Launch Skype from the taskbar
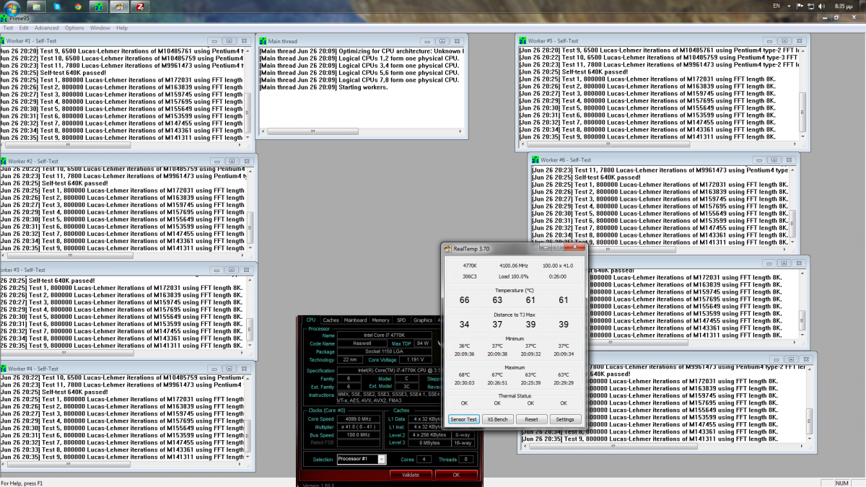The image size is (866, 487). pyautogui.click(x=56, y=6)
